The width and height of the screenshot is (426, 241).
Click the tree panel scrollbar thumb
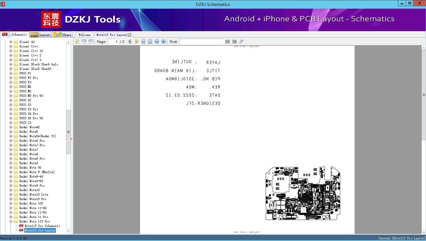pos(68,132)
